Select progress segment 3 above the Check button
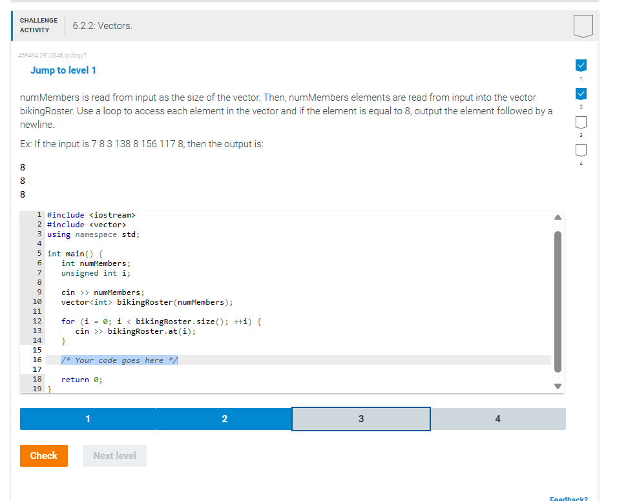 click(360, 418)
